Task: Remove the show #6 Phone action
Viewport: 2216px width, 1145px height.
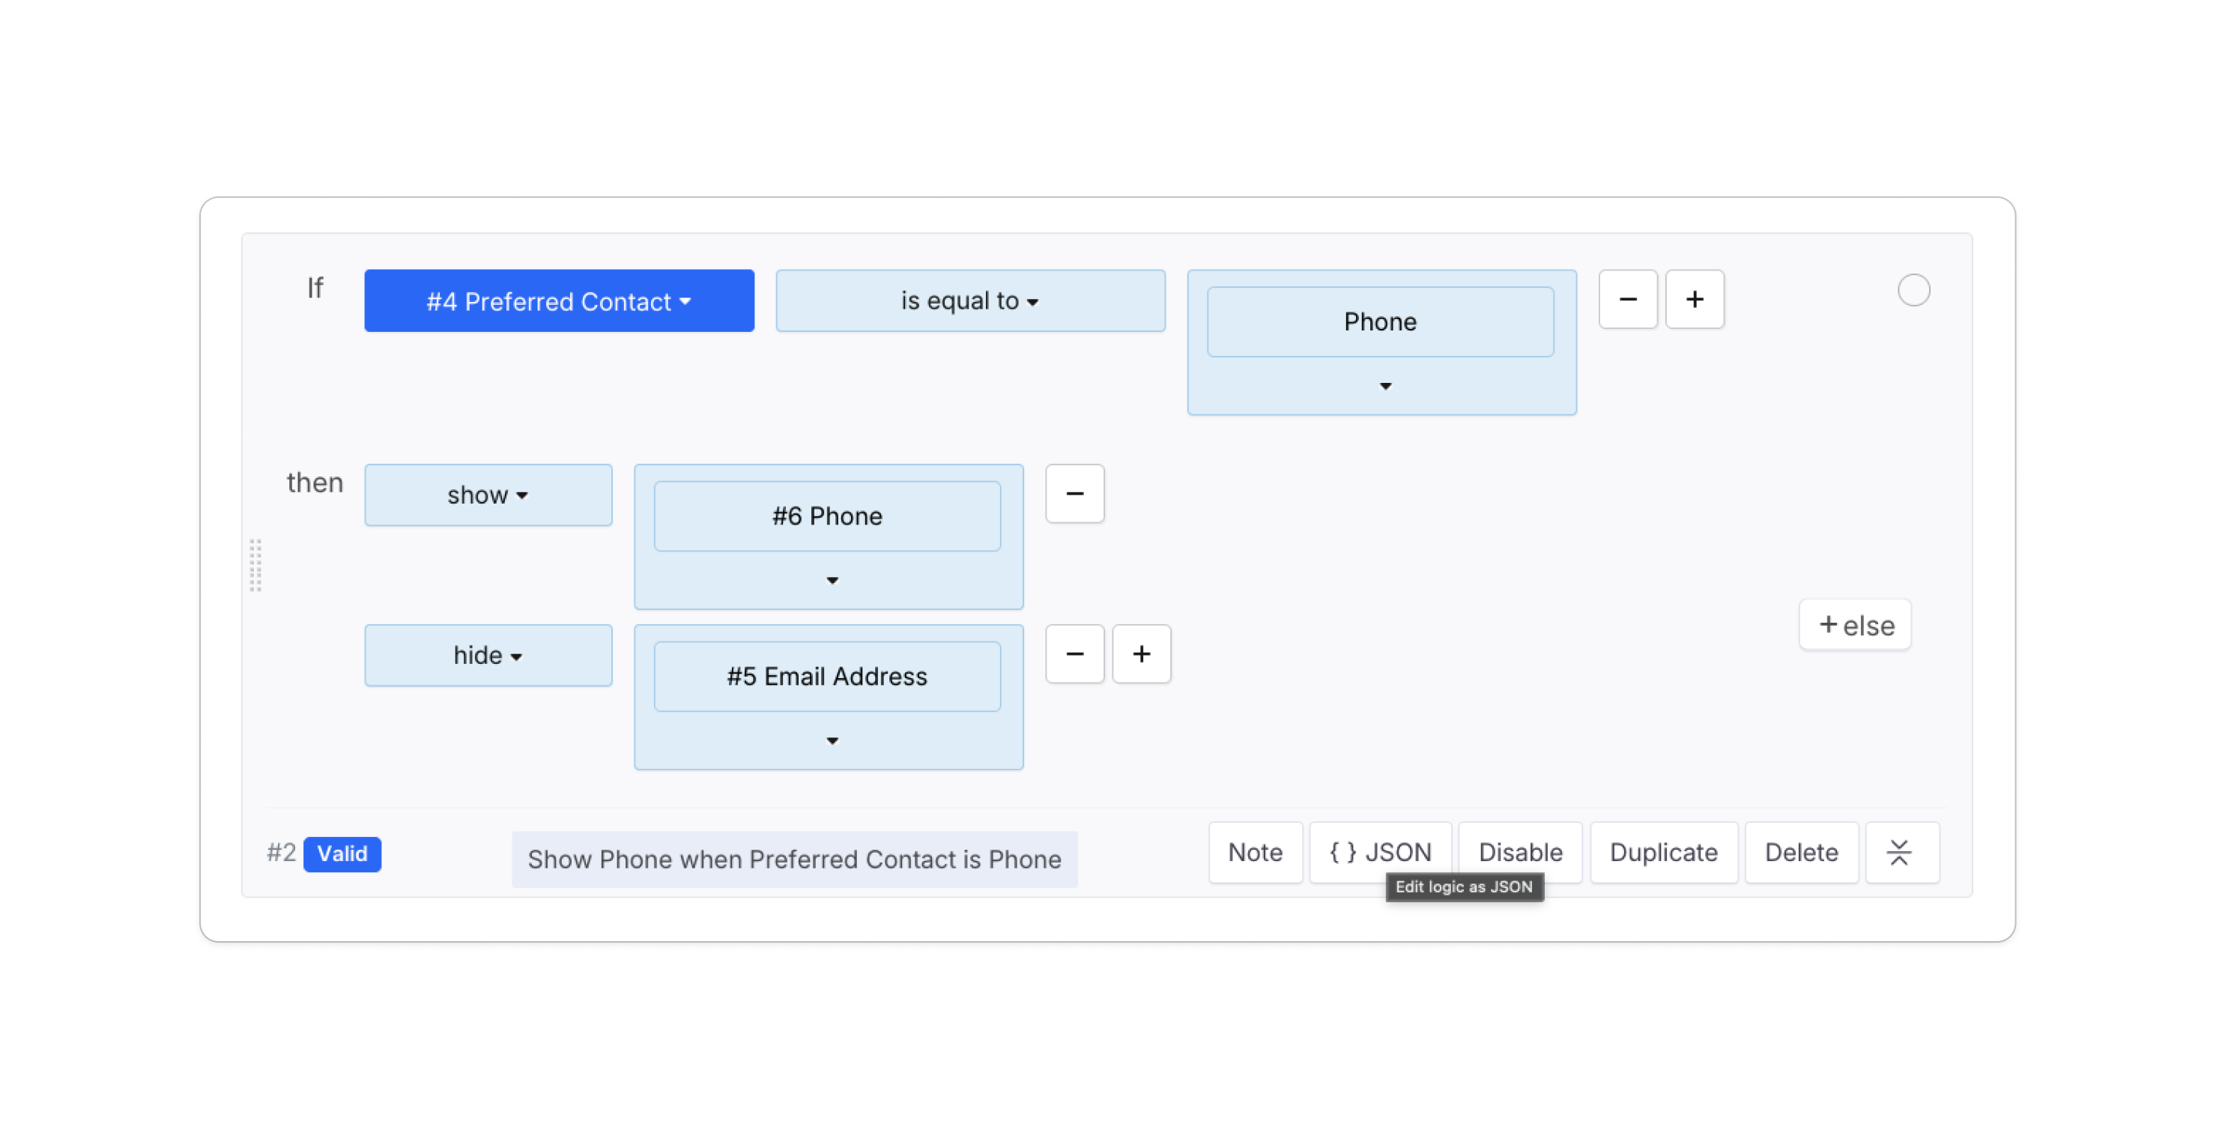Action: (1074, 494)
